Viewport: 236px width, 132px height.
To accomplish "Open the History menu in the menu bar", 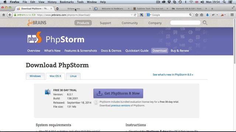I will point(52,2).
